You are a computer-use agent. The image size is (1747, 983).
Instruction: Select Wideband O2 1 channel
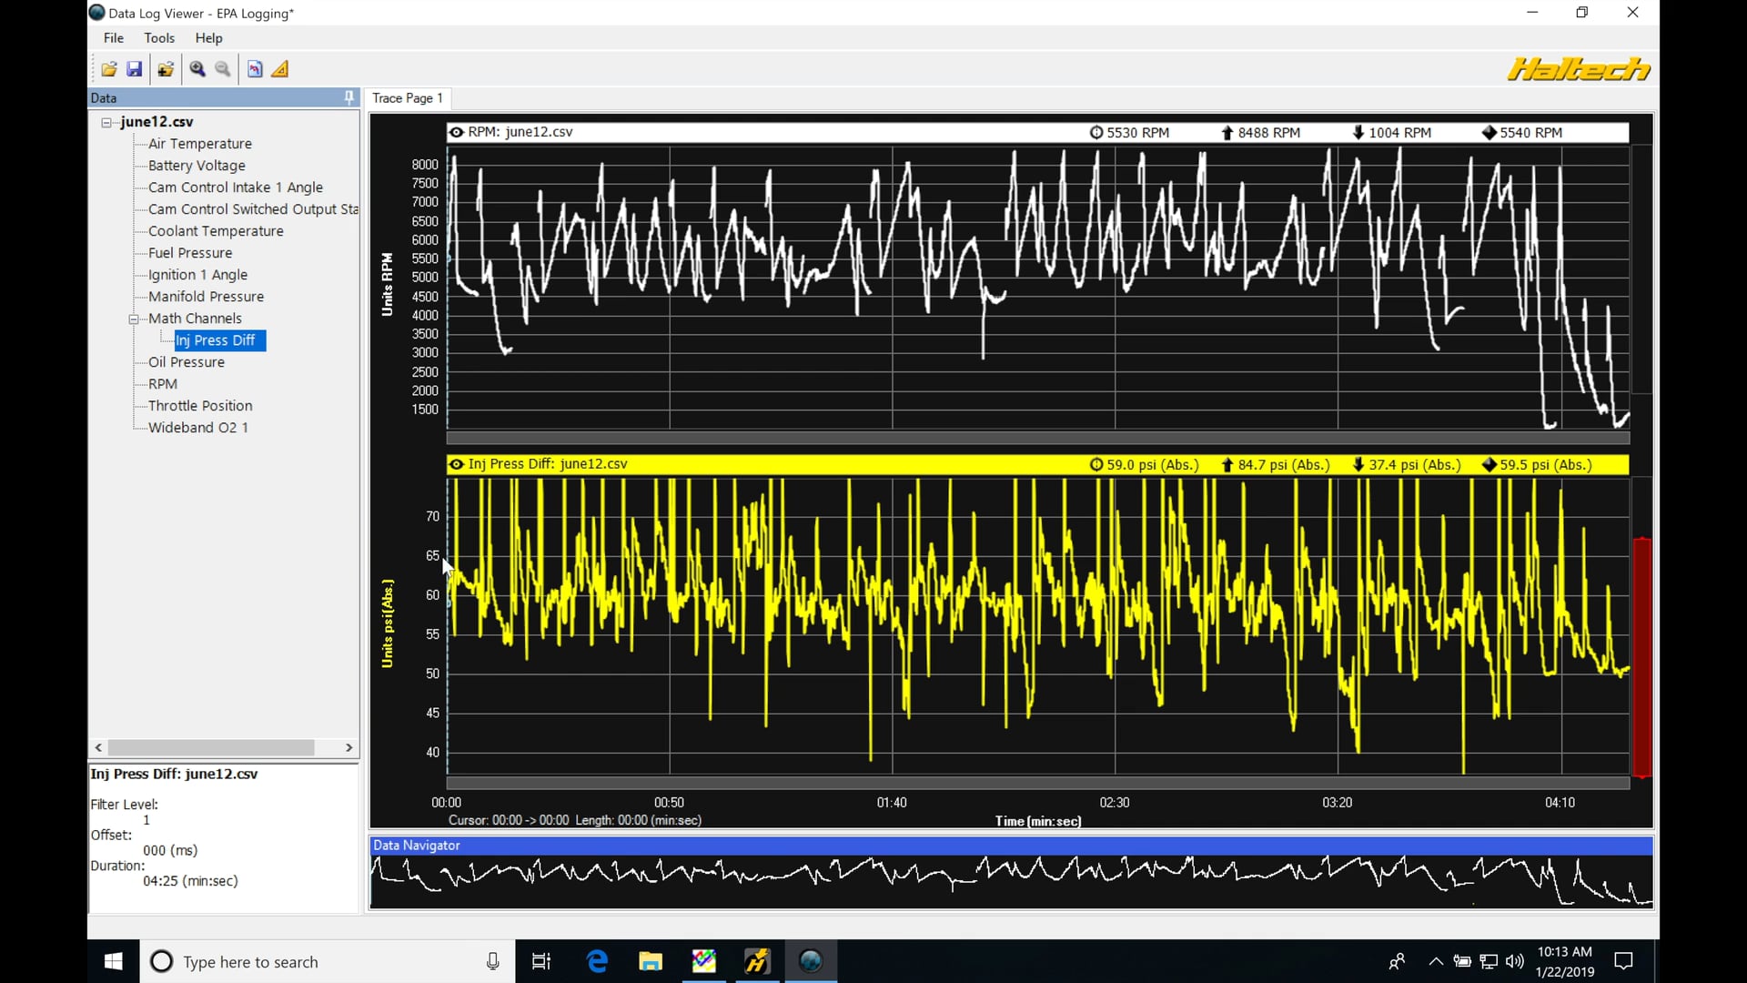(197, 428)
